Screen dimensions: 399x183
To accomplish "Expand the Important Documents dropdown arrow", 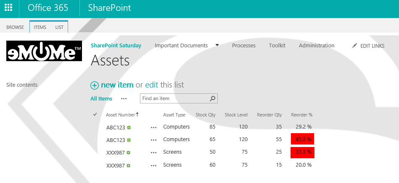I will [217, 45].
